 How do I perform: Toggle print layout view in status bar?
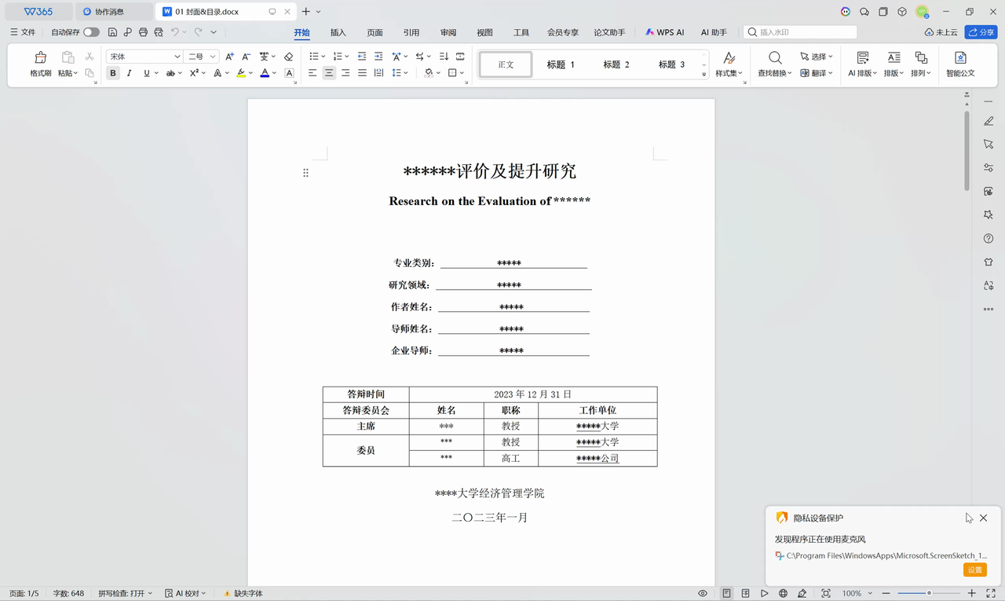(727, 593)
